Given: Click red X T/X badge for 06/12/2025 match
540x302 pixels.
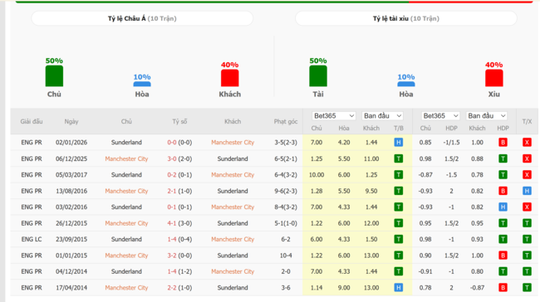Looking at the screenshot, I should click(x=527, y=158).
